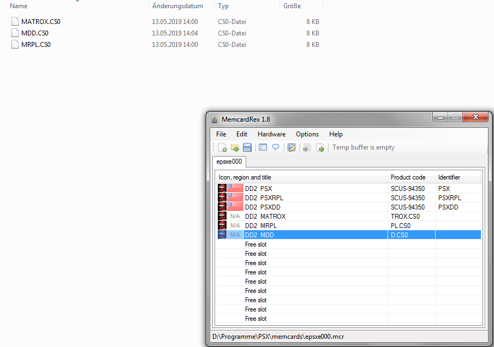
Task: Select the epsxe000 memory card tab
Action: pos(230,161)
